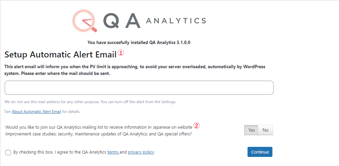Click the 'By checking this box' label text
Image resolution: width=339 pixels, height=166 pixels.
pos(60,152)
